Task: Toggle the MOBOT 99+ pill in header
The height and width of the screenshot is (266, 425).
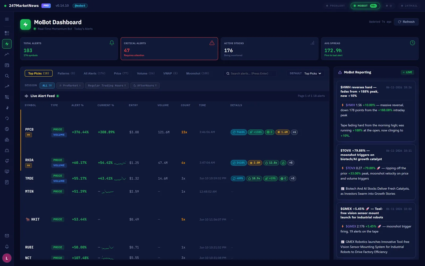Action: click(365, 6)
